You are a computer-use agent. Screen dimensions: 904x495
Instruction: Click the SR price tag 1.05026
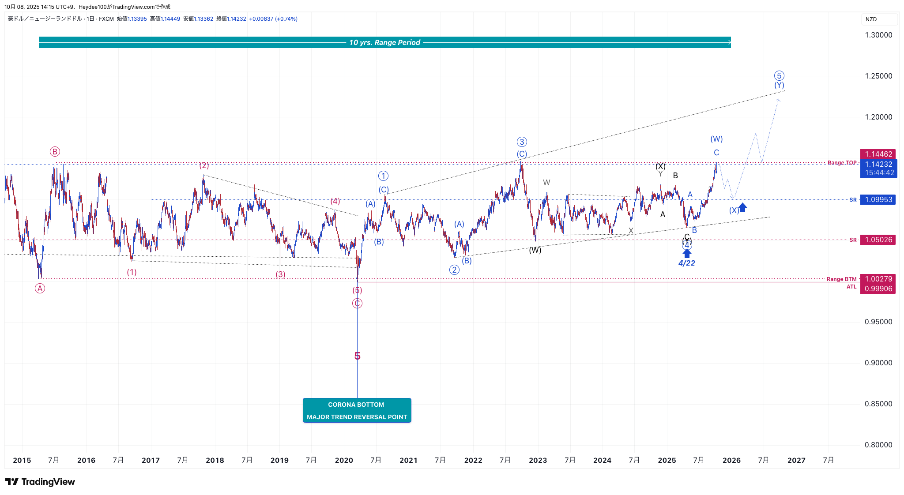pyautogui.click(x=878, y=240)
